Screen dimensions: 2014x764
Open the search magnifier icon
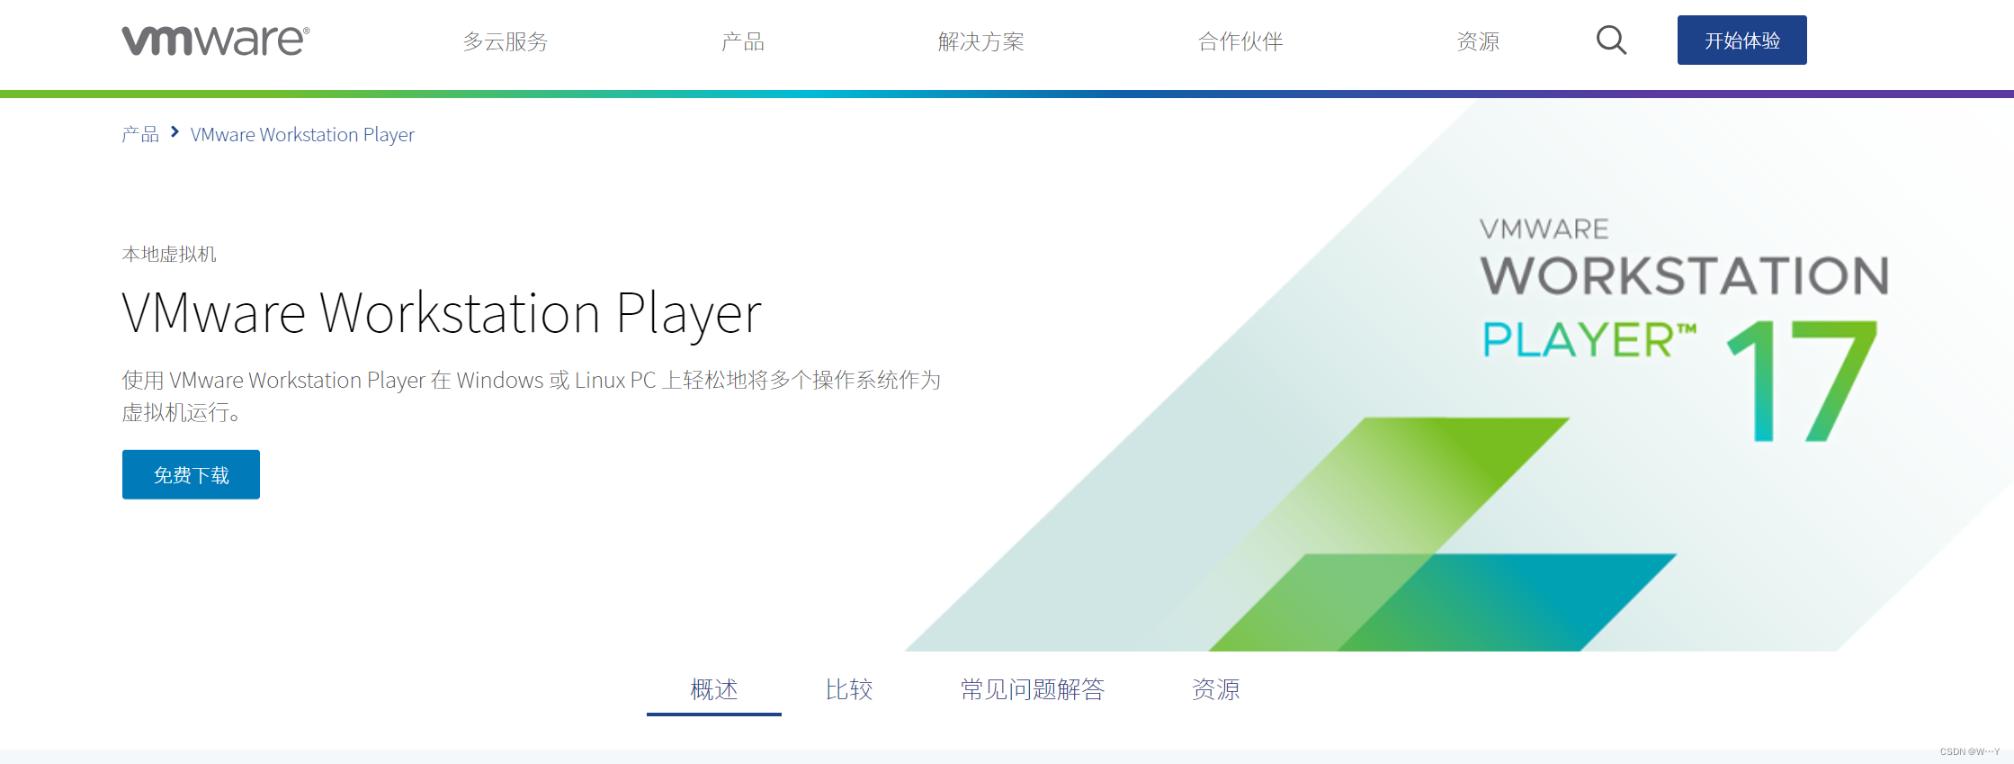click(x=1611, y=40)
